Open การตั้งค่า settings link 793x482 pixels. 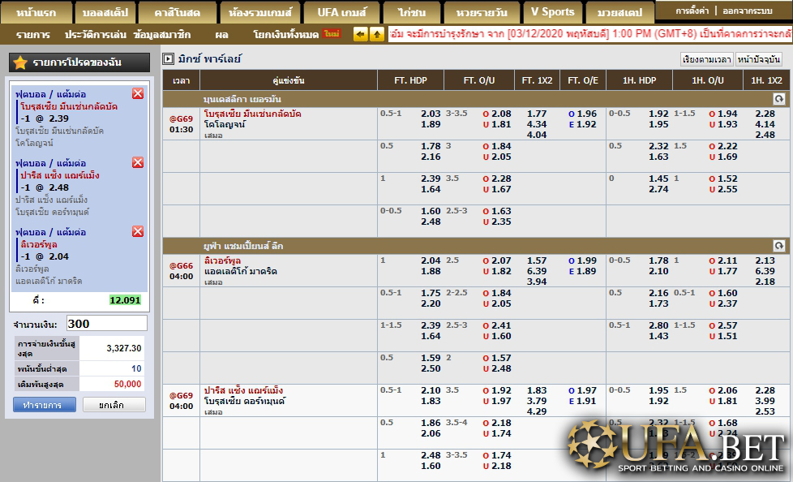[692, 11]
